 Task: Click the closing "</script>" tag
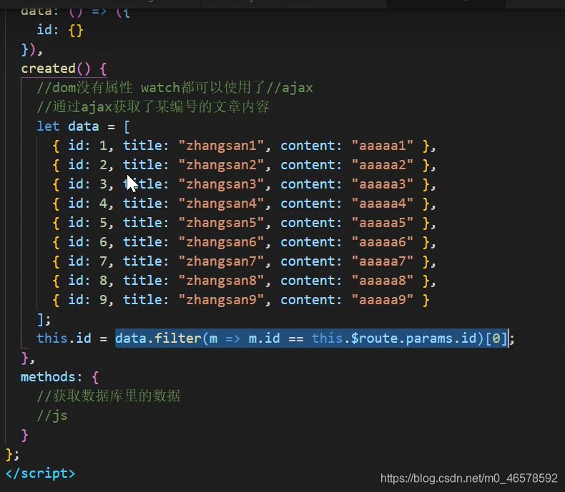pos(40,473)
